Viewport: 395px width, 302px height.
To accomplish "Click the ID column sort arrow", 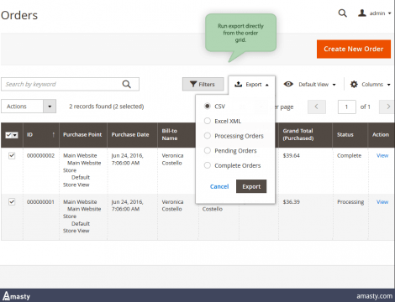I will click(53, 135).
